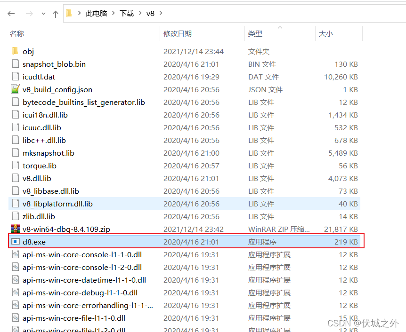Image resolution: width=406 pixels, height=332 pixels.
Task: Select api-ms-win-core-console-l1-2-0.dll icon
Action: (16, 267)
